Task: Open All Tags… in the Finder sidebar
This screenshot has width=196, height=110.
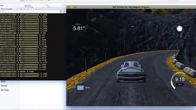Action: pos(6,90)
